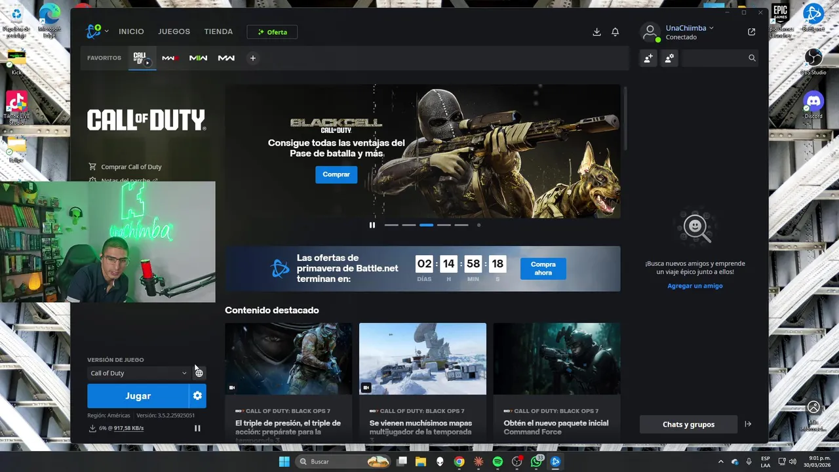Click the Windows Start button

284,462
